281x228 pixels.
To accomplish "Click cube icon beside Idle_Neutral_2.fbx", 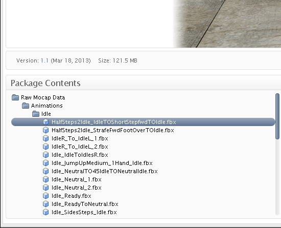I will click(45, 188).
